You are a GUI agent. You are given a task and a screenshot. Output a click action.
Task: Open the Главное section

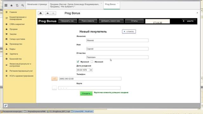(13, 12)
